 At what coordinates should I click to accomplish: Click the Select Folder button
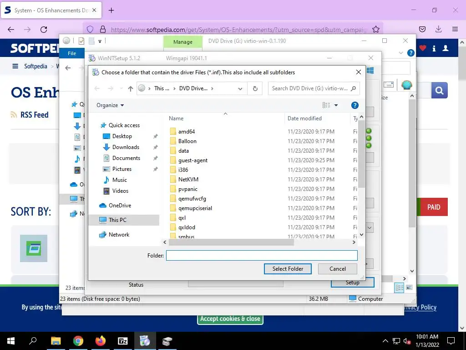pyautogui.click(x=288, y=269)
